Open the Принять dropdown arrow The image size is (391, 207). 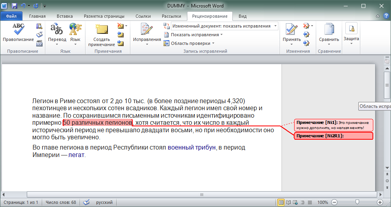point(291,44)
